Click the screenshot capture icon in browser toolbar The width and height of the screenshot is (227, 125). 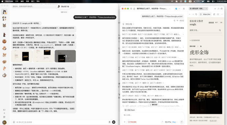218,15
